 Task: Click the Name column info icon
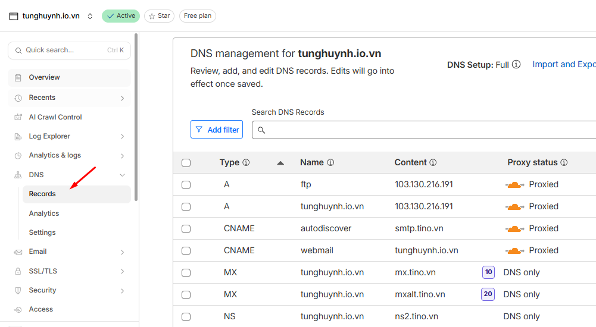(x=330, y=162)
